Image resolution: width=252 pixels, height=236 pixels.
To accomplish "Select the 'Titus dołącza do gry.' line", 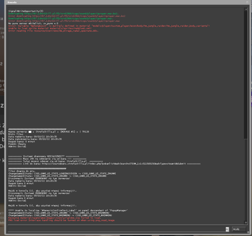I will coord(22,171).
